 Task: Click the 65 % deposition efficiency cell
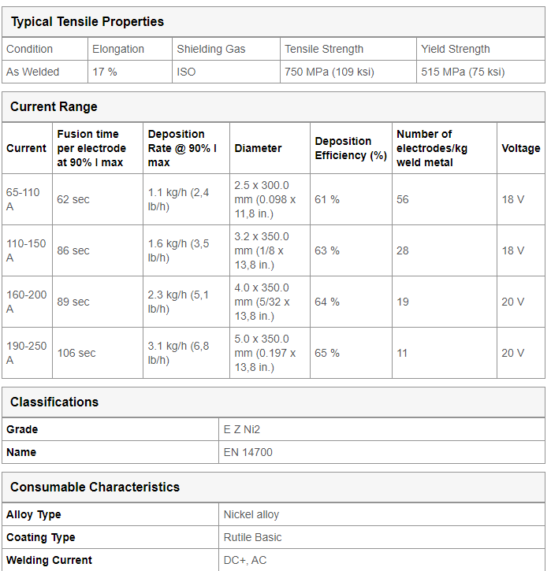(351, 354)
